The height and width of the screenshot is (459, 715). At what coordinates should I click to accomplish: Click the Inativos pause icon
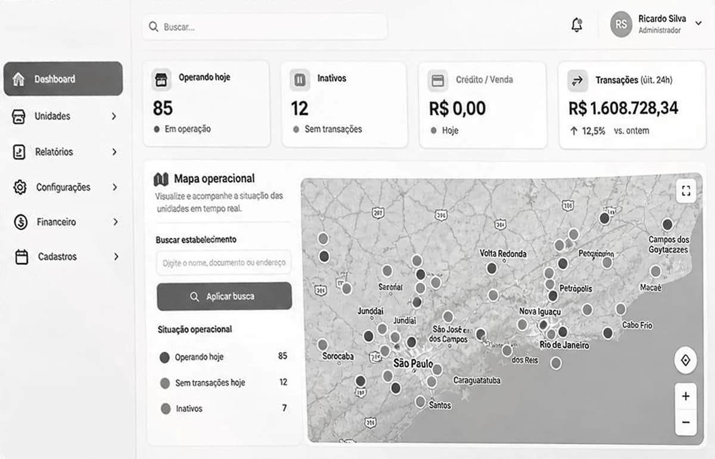pos(300,79)
